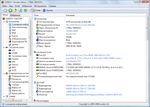Open the CPUID tree item

pyautogui.click(x=13, y=53)
